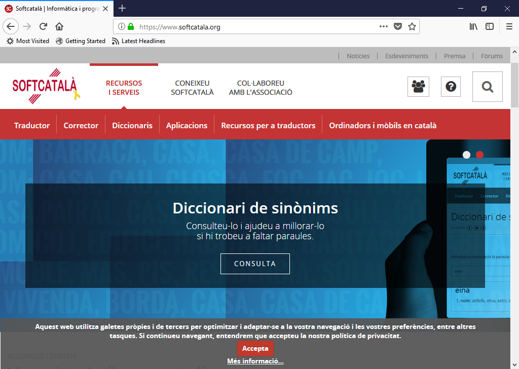Viewport: 519px width, 369px height.
Task: Open the Fòrums link
Action: click(x=492, y=56)
